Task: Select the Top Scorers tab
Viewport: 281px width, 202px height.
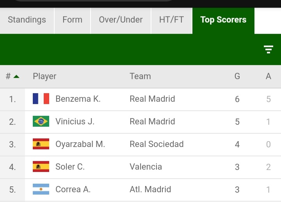Action: pyautogui.click(x=223, y=20)
